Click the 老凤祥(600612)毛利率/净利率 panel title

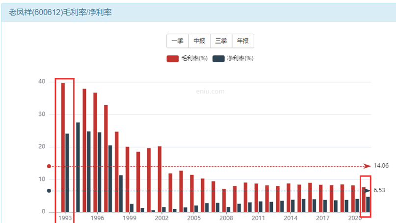click(x=60, y=12)
